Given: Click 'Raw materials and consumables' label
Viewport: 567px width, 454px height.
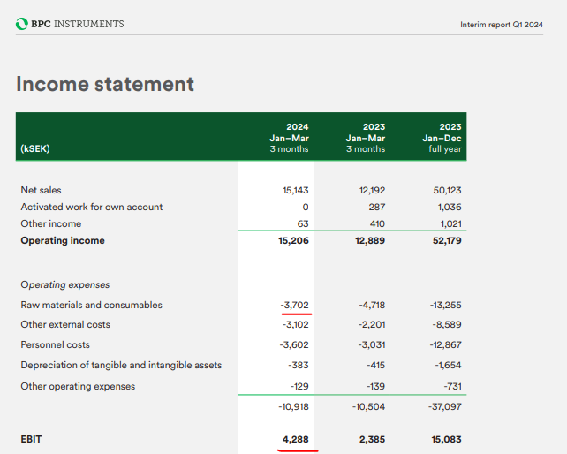Looking at the screenshot, I should pos(92,305).
